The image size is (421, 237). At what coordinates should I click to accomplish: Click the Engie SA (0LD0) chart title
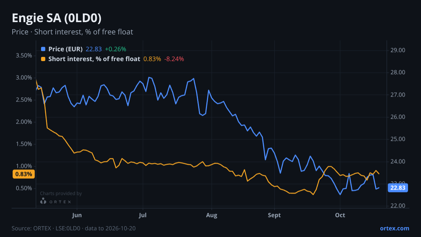(x=56, y=18)
